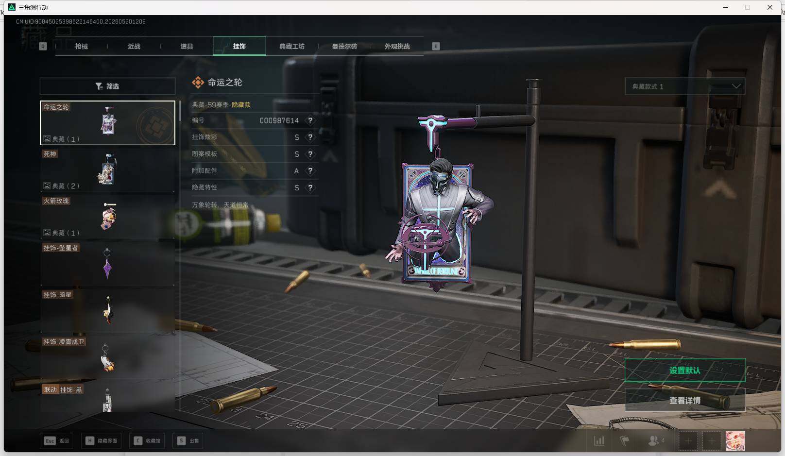The width and height of the screenshot is (785, 456).
Task: Show help for 隐藏特性 rating
Action: click(310, 187)
